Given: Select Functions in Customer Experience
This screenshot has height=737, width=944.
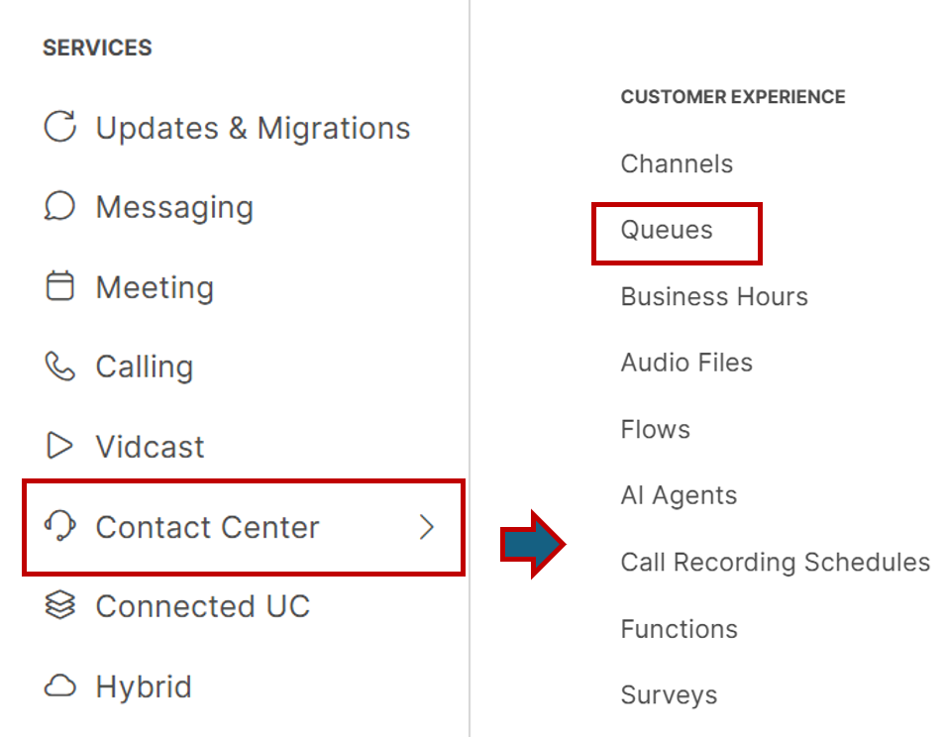Looking at the screenshot, I should pyautogui.click(x=679, y=629).
